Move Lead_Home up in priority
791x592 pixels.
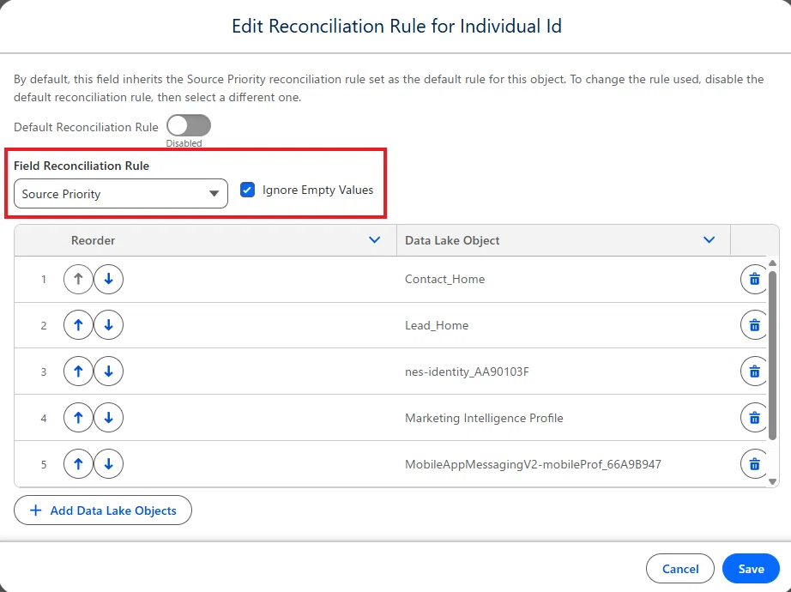pyautogui.click(x=78, y=325)
